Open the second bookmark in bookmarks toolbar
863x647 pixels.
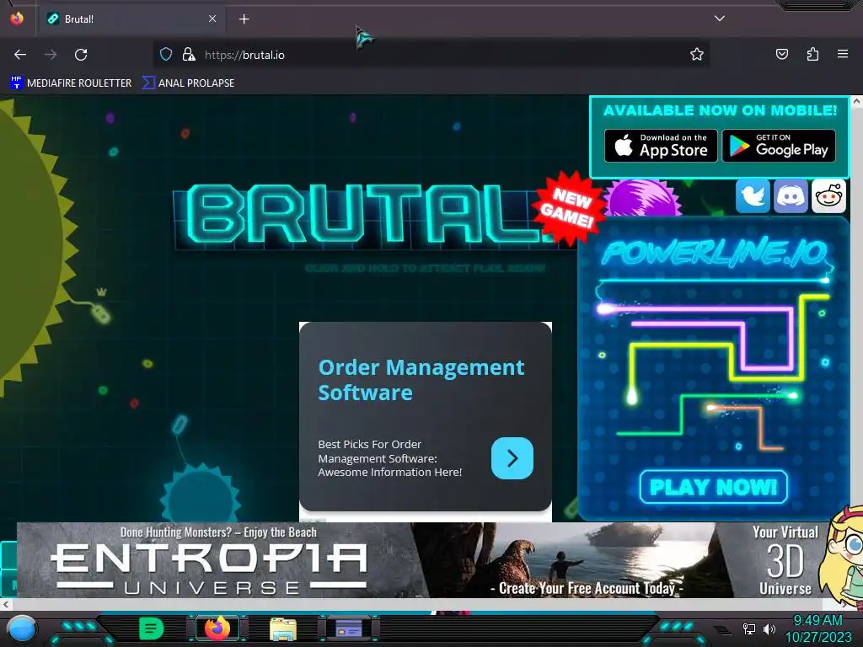coord(188,83)
